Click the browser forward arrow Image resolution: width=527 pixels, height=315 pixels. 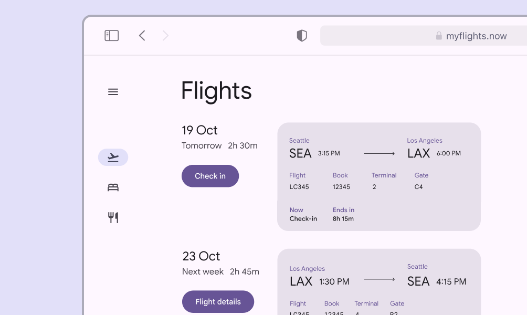point(166,36)
